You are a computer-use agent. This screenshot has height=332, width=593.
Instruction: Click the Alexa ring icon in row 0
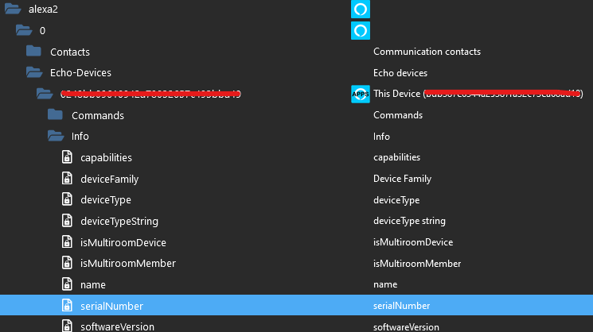coord(361,30)
